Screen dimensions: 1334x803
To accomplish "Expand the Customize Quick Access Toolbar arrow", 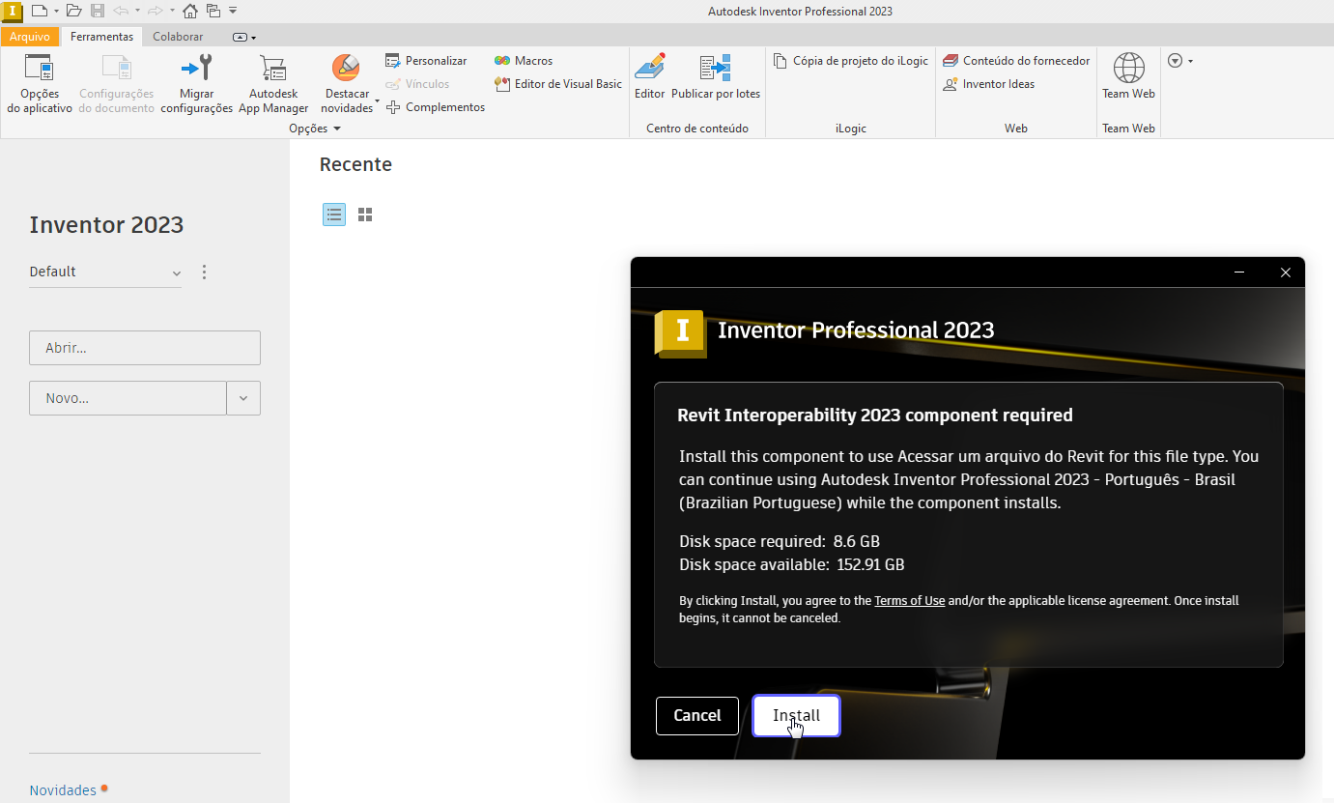I will click(233, 11).
